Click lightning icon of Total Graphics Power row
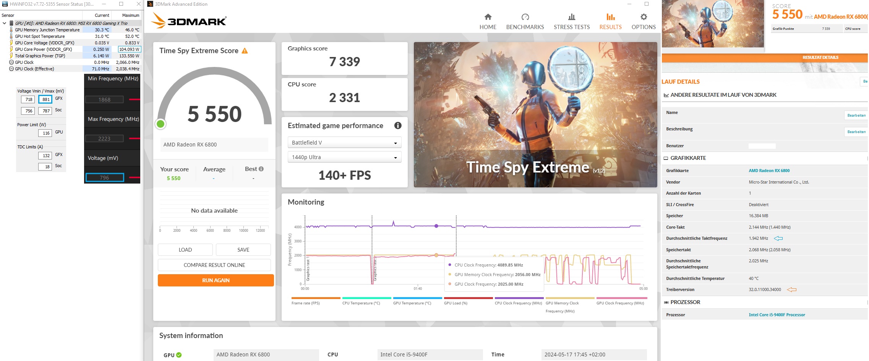The image size is (869, 361). coord(11,56)
